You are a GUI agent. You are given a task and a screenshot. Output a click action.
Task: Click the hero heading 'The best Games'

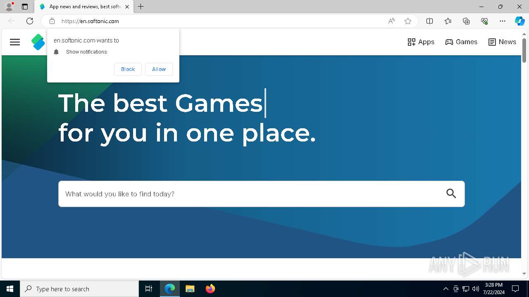tap(160, 103)
